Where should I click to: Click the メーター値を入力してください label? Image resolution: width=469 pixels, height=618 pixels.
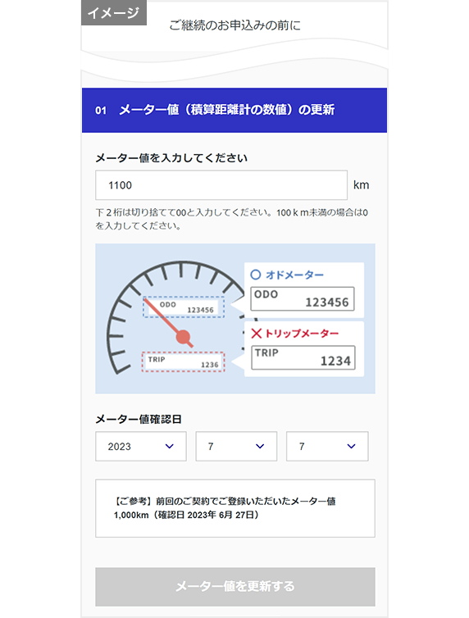click(x=171, y=158)
